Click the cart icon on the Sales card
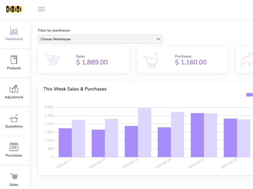253x189 pixels. tap(51, 59)
